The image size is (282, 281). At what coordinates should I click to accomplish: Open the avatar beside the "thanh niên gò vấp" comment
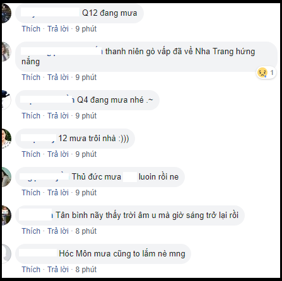pos(6,52)
